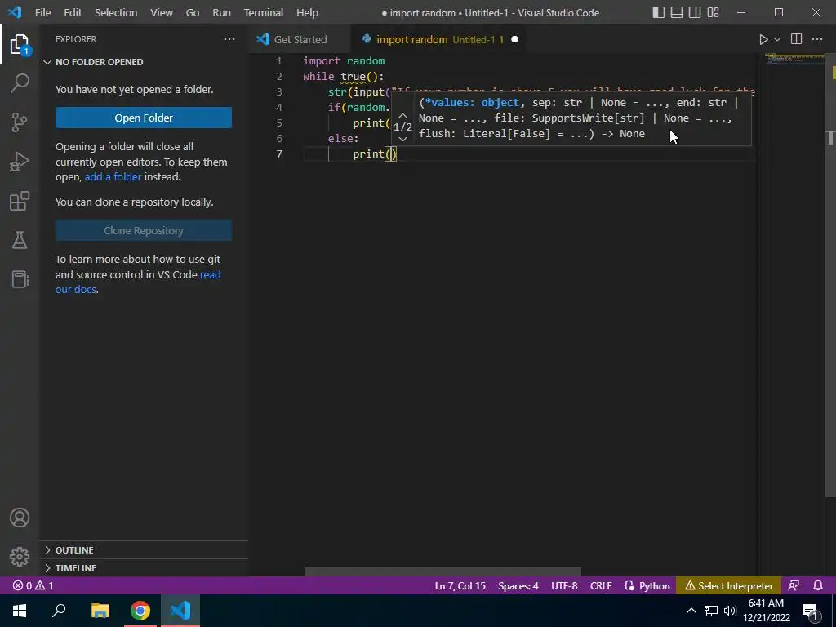
Task: Open Customize Layout icon
Action: (713, 12)
